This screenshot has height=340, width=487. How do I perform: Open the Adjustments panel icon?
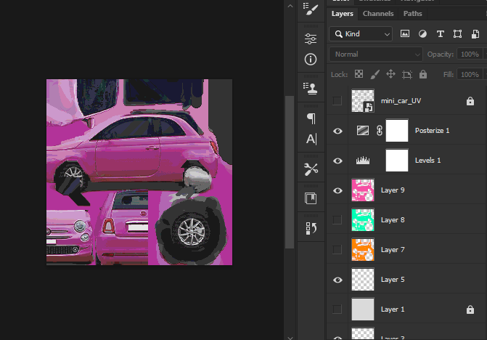tap(311, 39)
